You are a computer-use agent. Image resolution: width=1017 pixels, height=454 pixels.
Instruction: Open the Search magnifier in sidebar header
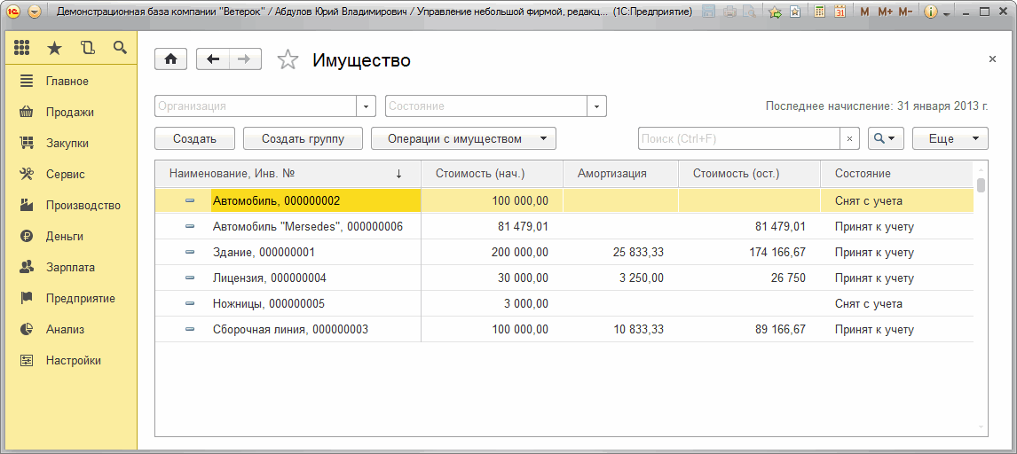tap(119, 47)
